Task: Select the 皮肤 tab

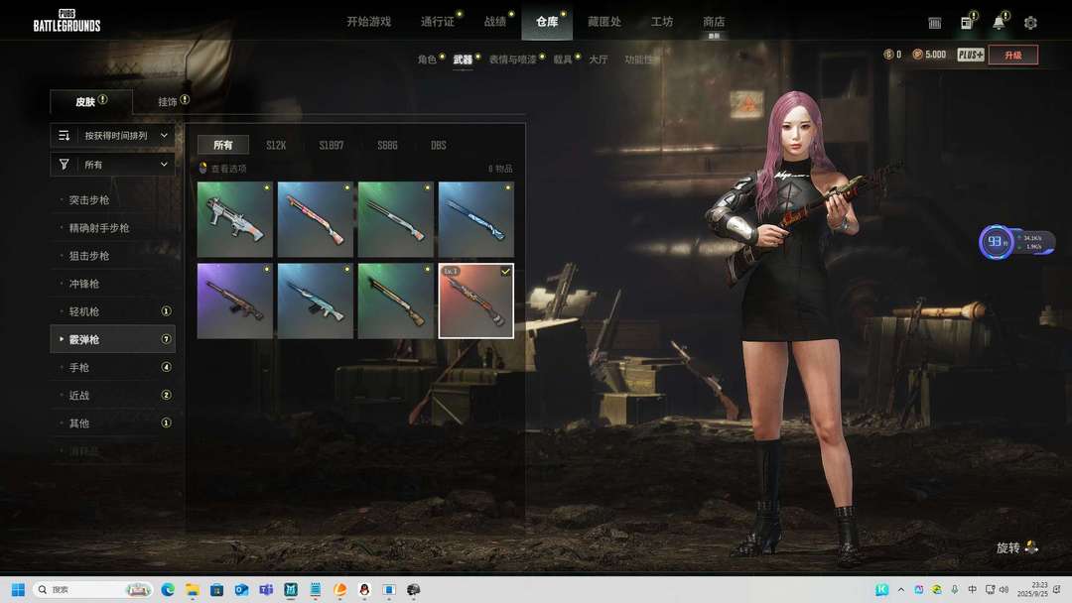Action: point(91,102)
